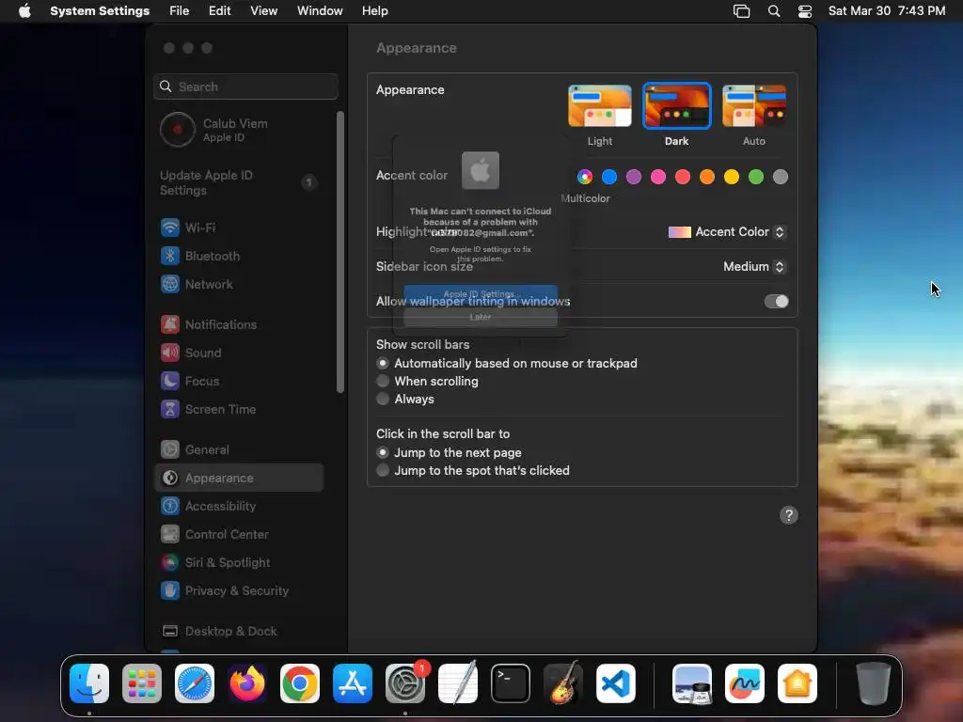Open Siri & Spotlight icon

coord(170,562)
